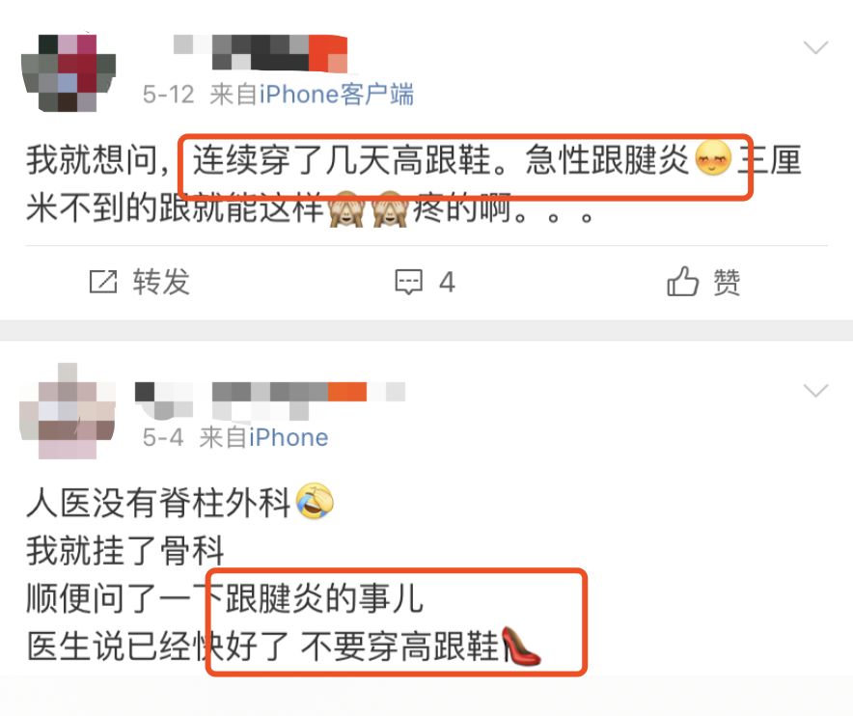Expand first post's chevron dropdown menu
853x716 pixels.
click(815, 47)
